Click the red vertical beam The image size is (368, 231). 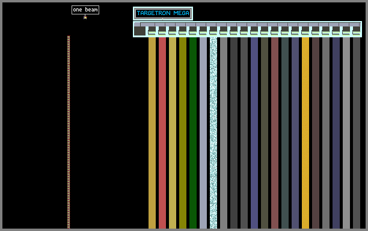click(162, 133)
